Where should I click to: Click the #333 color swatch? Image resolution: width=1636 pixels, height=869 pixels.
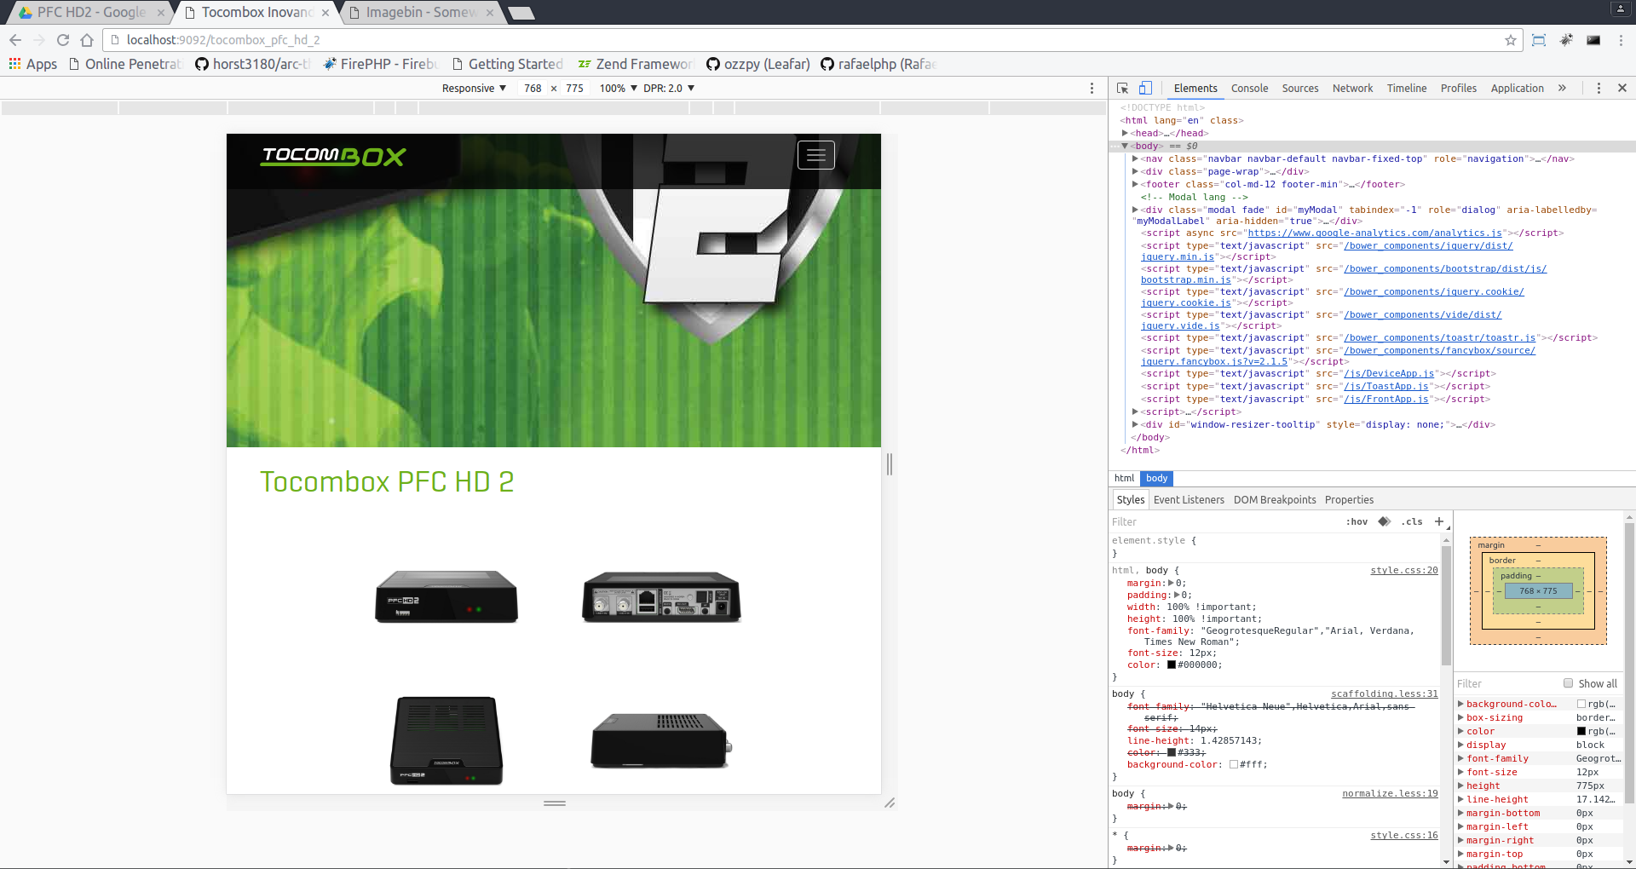pyautogui.click(x=1172, y=752)
